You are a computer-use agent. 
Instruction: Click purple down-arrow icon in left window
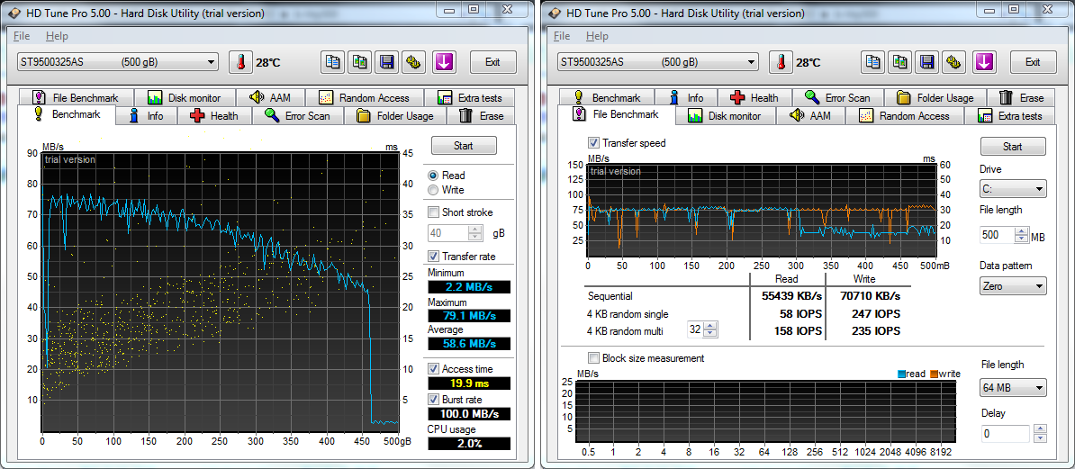point(444,62)
